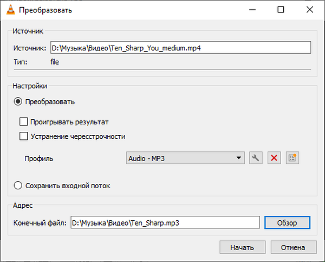Viewport: 325px width, 262px height.
Task: Toggle the Устранение чересстрочности checkbox
Action: point(23,136)
